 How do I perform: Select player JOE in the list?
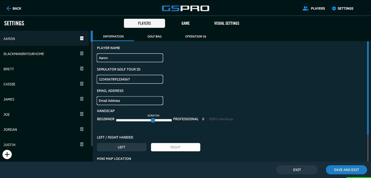pos(44,114)
